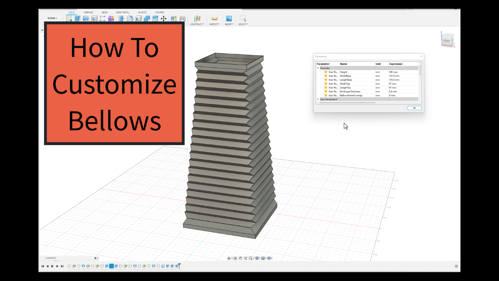This screenshot has height=281, width=499.
Task: Collapse the User Parameters group
Action: tap(318, 99)
